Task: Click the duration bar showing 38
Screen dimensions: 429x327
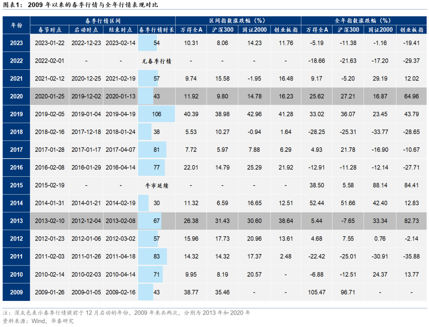Action: (x=145, y=132)
